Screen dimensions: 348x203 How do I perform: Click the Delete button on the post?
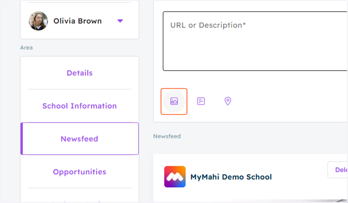tap(338, 170)
